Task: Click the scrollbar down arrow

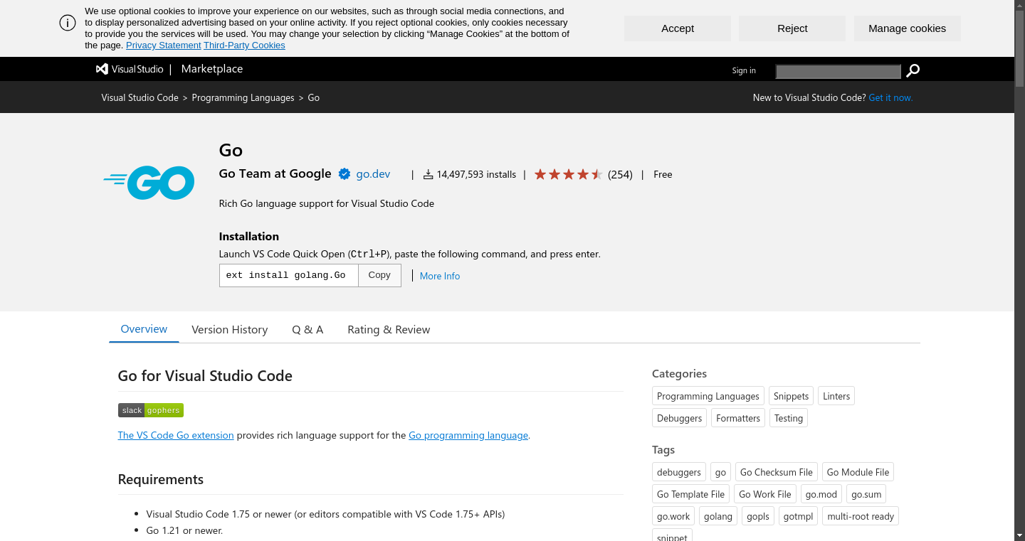Action: click(x=1019, y=535)
